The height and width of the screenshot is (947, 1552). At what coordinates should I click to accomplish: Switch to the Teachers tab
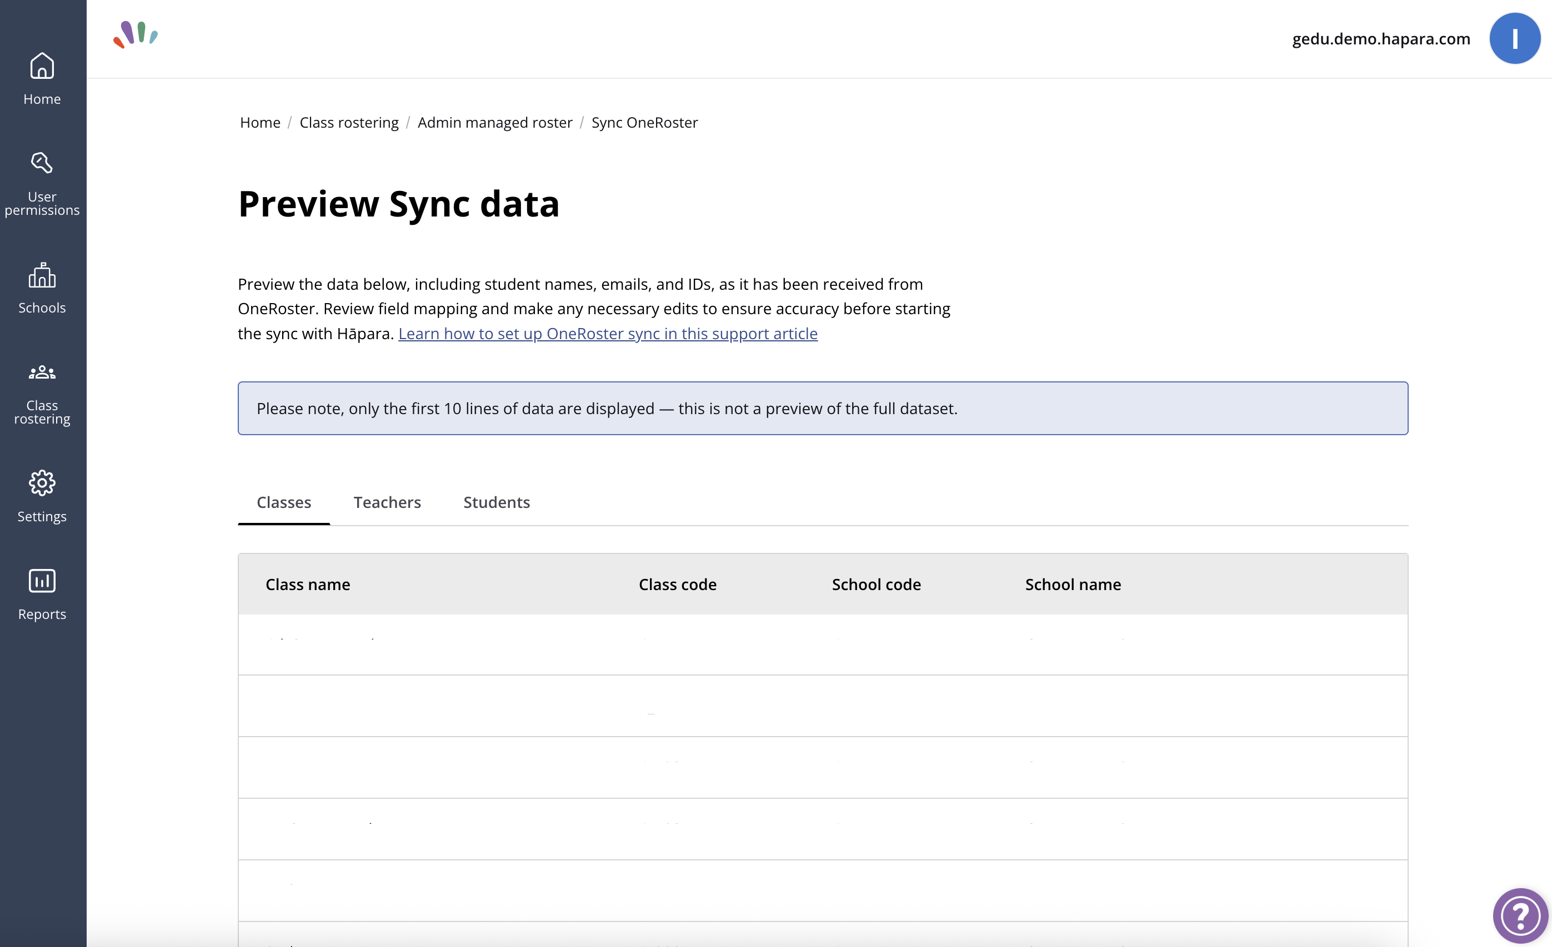(x=387, y=502)
